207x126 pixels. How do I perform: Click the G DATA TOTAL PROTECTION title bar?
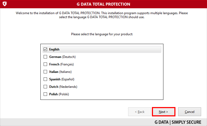(103, 4)
